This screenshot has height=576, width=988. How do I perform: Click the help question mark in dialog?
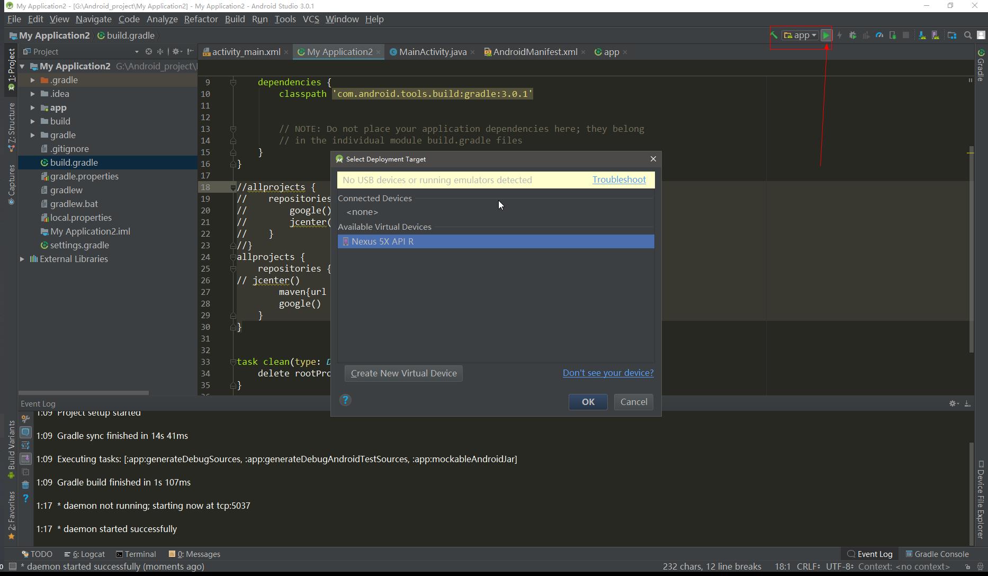[345, 400]
